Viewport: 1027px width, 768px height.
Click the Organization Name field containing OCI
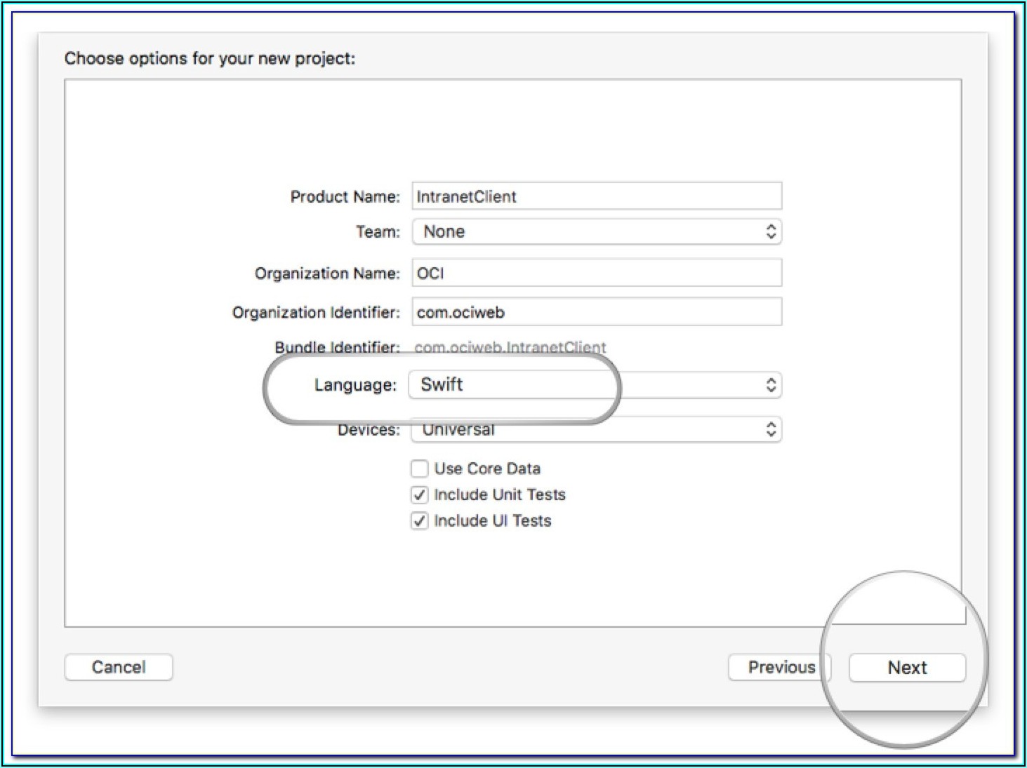tap(597, 273)
